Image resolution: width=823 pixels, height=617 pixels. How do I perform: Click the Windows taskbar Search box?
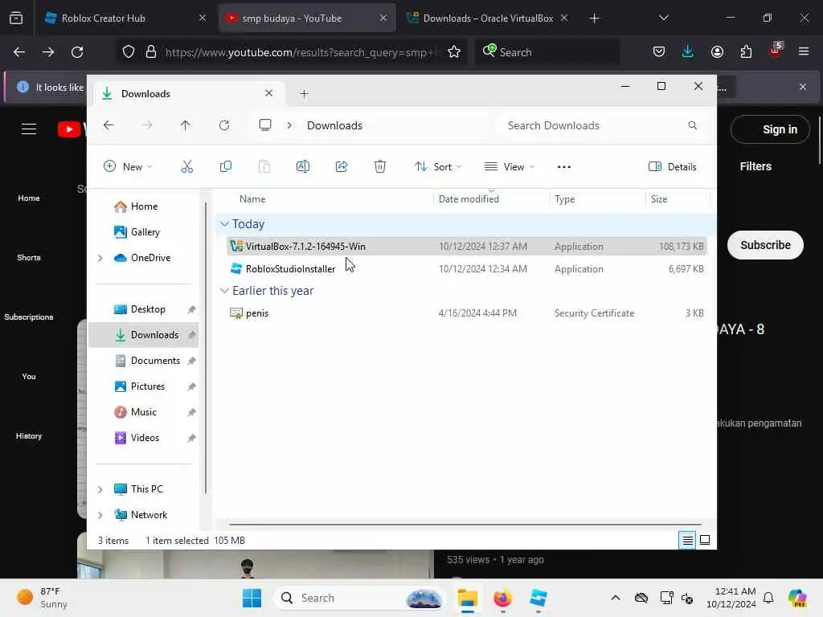point(359,598)
